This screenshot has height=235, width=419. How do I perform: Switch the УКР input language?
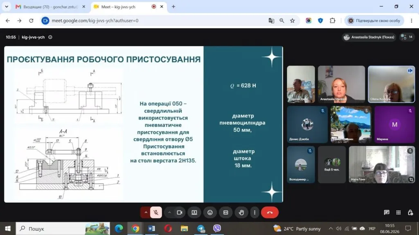pyautogui.click(x=372, y=228)
